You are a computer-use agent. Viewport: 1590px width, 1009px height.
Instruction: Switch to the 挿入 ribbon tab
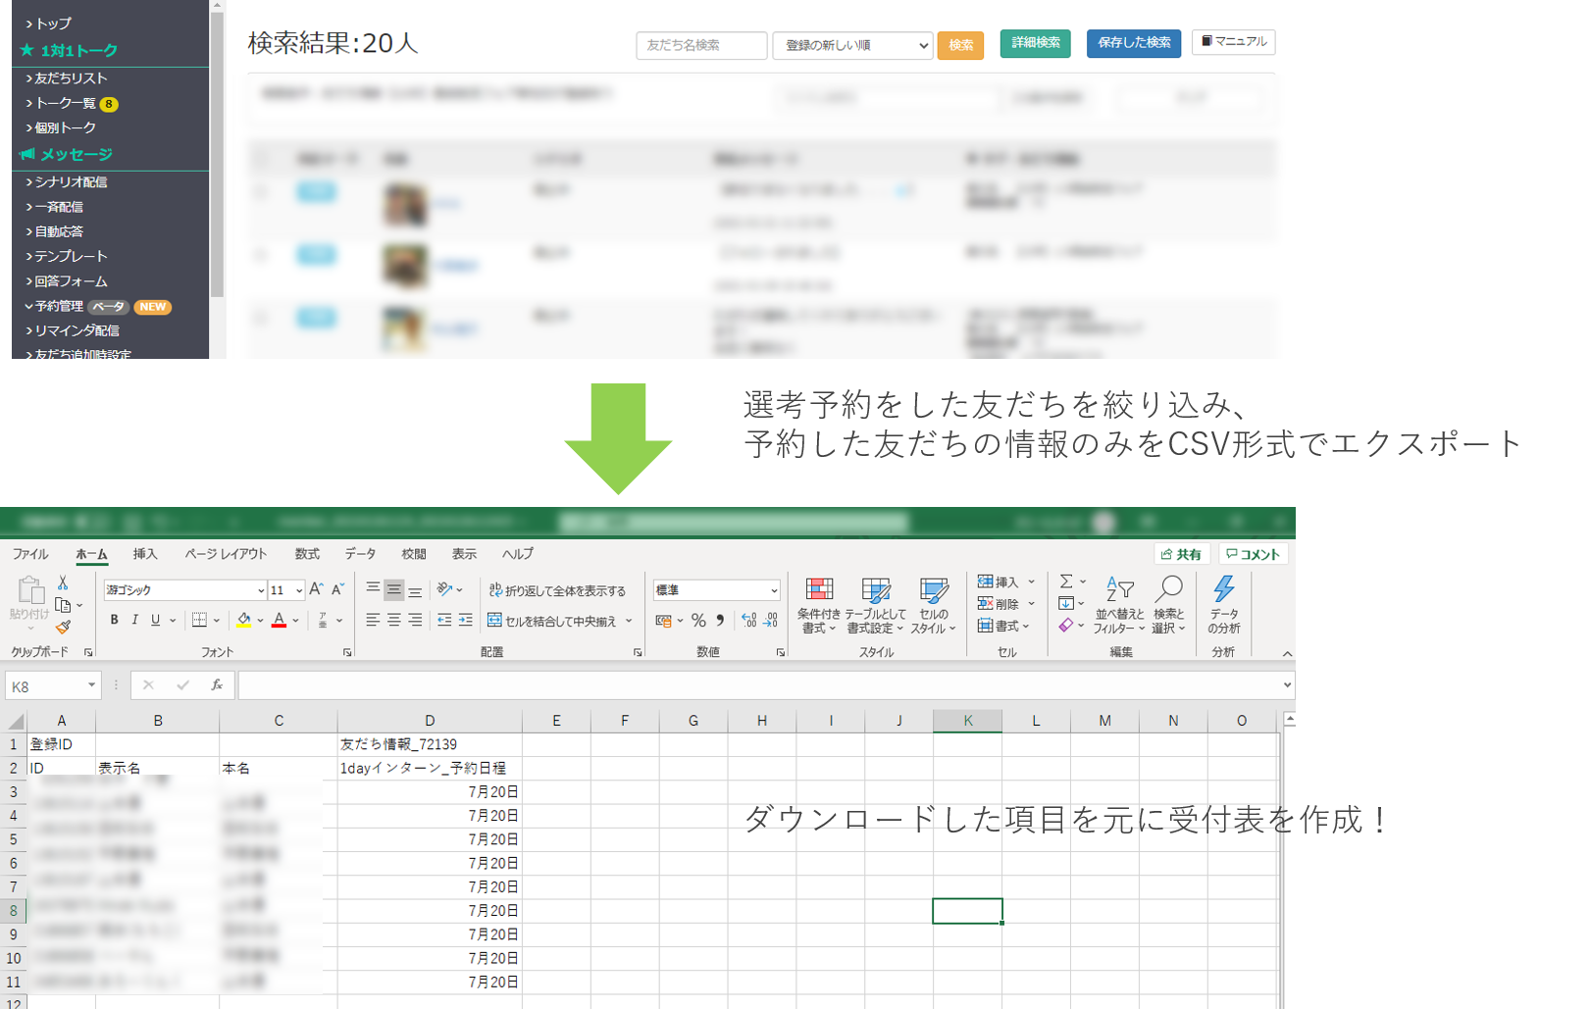pyautogui.click(x=145, y=554)
